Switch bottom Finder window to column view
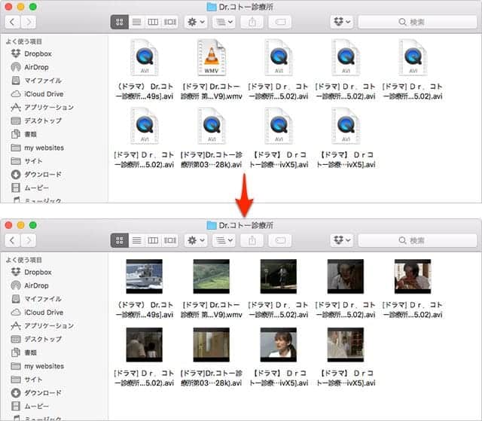 (x=153, y=240)
